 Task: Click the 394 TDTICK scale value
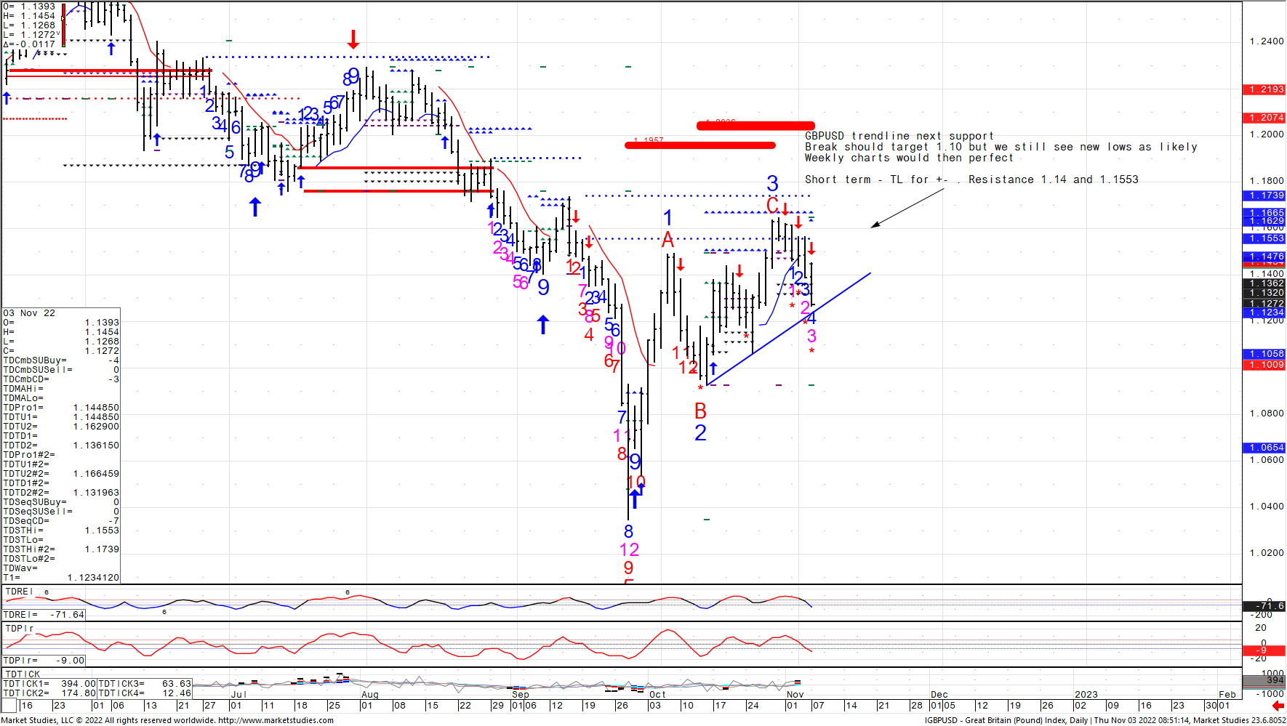click(x=1264, y=680)
